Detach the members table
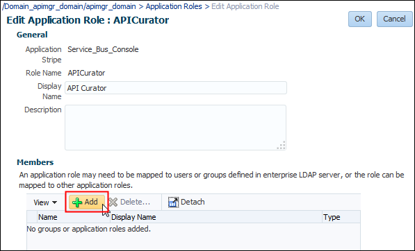This screenshot has width=415, height=251. pos(186,202)
